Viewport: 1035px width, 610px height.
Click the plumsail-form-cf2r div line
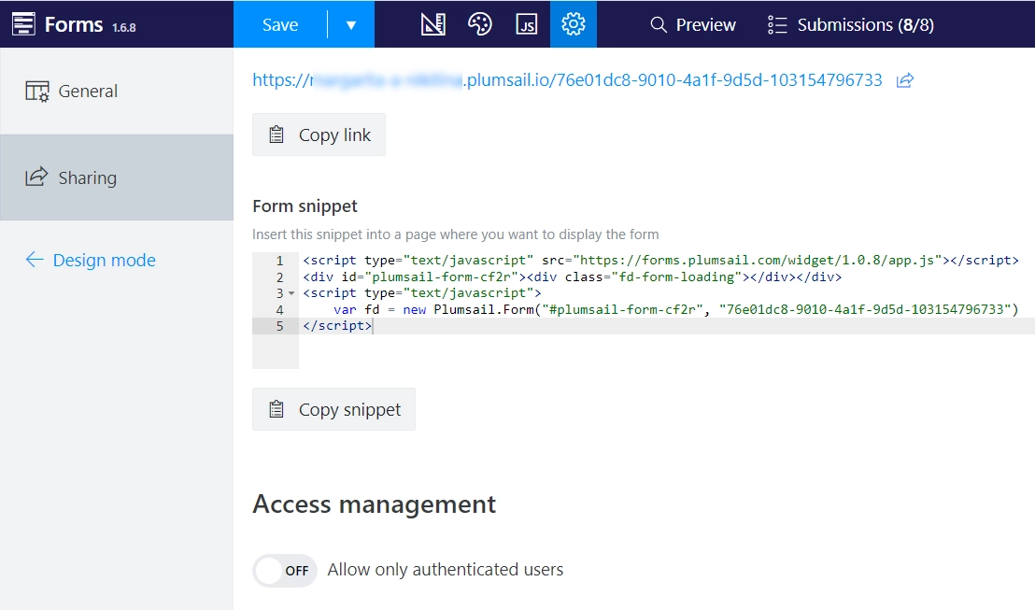[x=573, y=277]
